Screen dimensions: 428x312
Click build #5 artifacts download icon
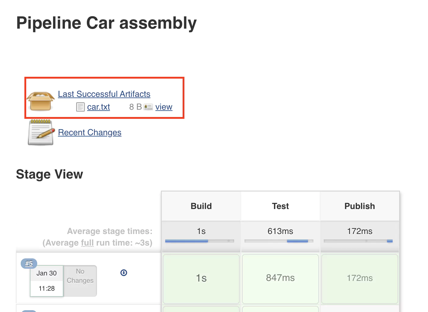click(x=124, y=273)
